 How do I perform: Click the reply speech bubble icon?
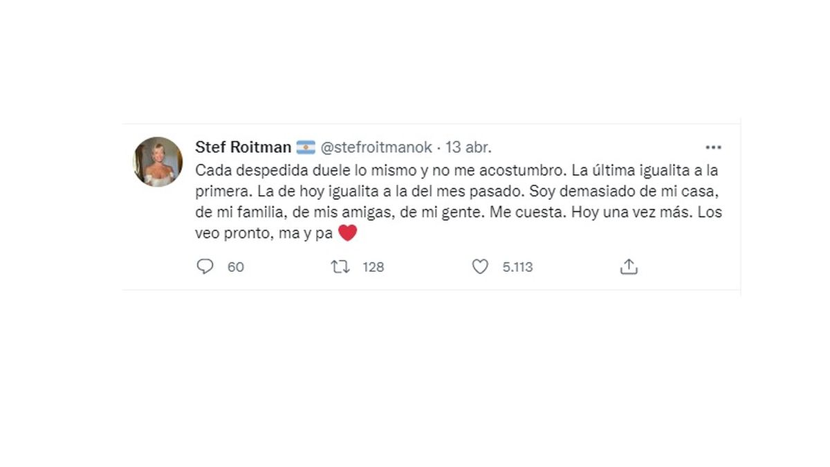[205, 266]
